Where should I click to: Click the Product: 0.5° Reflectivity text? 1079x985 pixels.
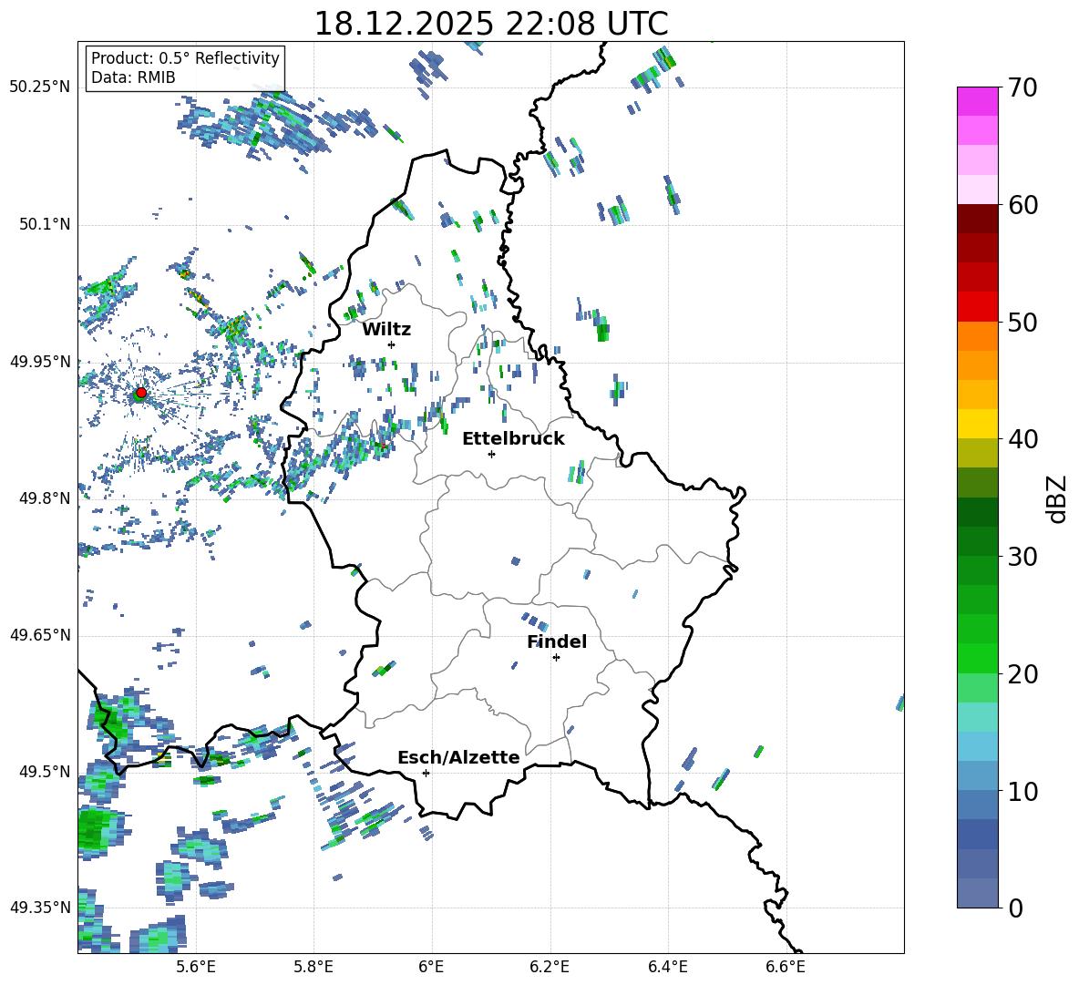click(x=185, y=58)
